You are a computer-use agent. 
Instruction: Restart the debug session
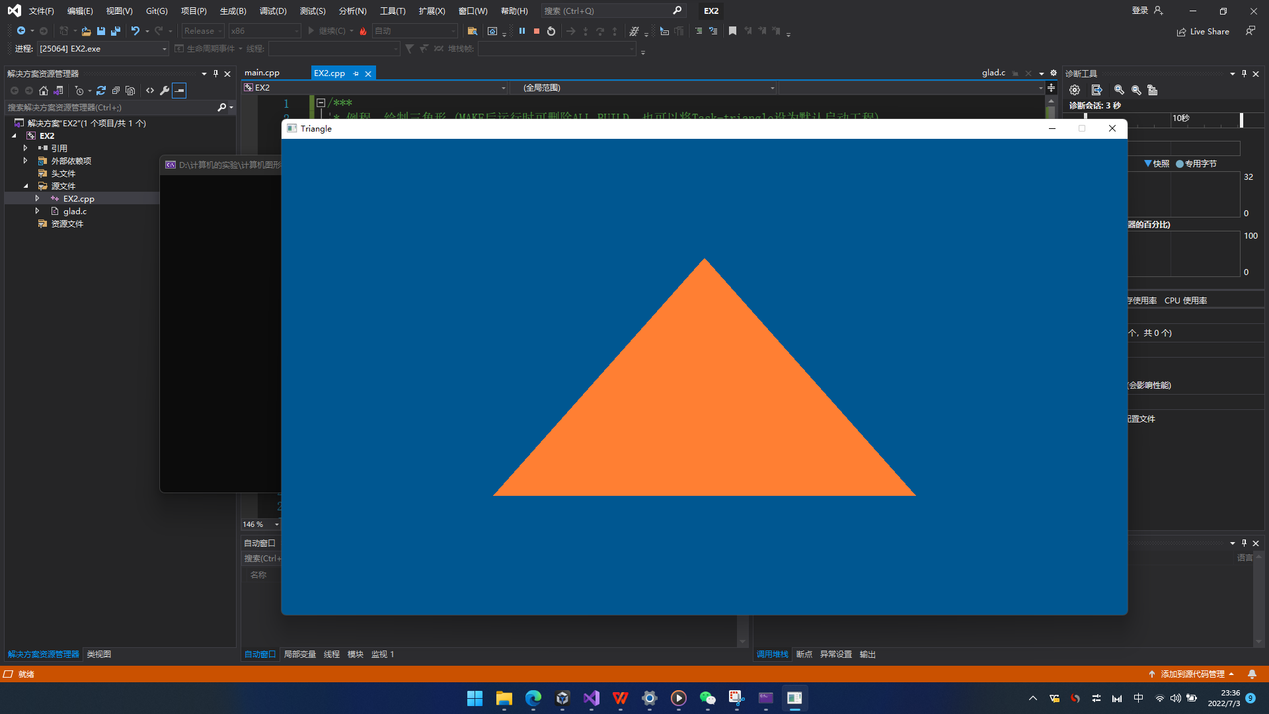pos(551,31)
